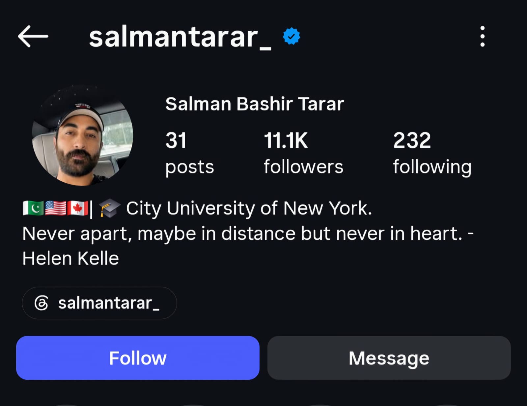Tap the 'posts' label

[190, 167]
